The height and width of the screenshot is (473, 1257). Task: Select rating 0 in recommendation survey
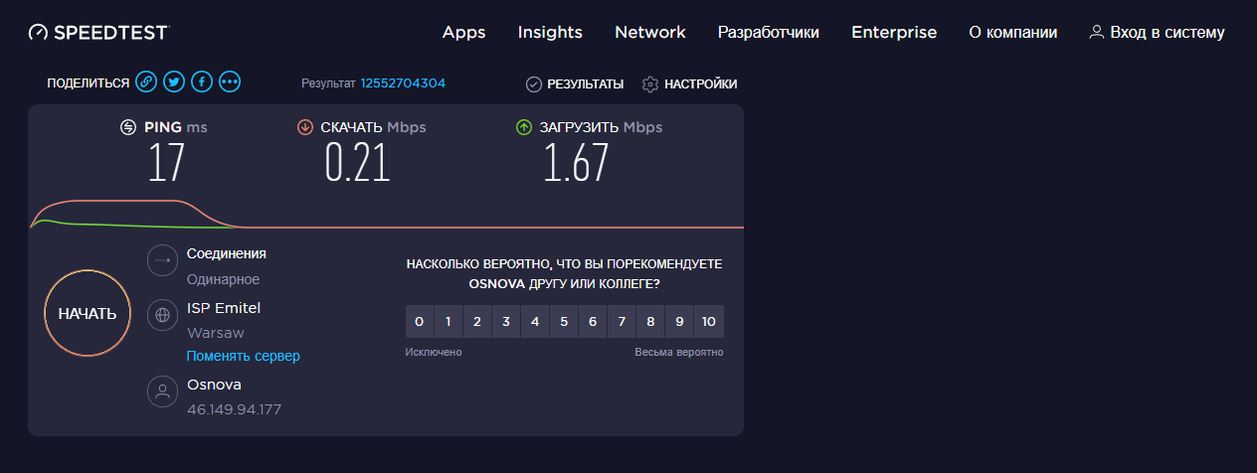pos(420,322)
